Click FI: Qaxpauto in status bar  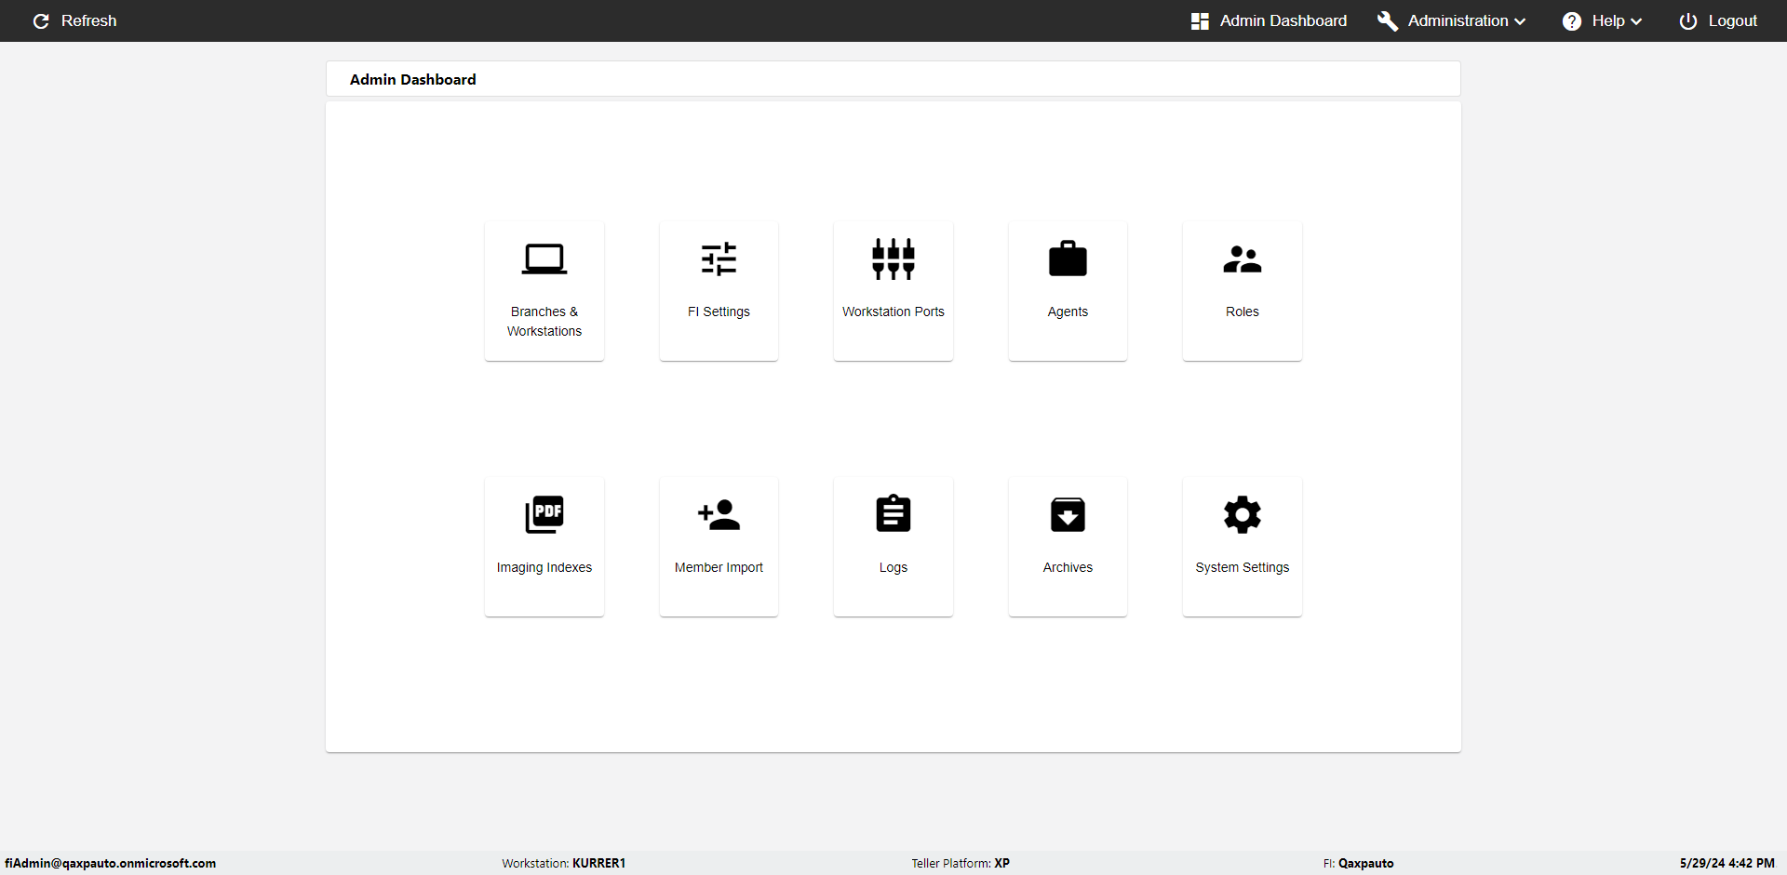tap(1358, 863)
